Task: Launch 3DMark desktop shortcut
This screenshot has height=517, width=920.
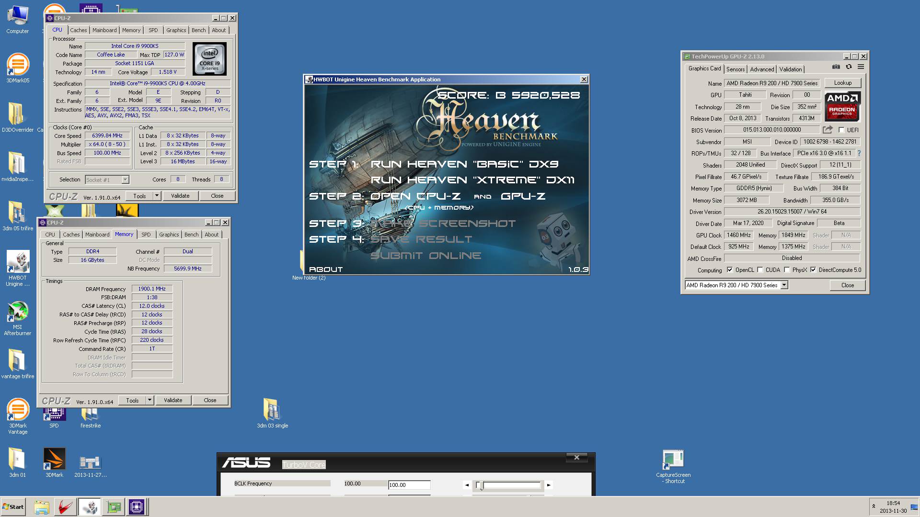Action: click(x=54, y=462)
